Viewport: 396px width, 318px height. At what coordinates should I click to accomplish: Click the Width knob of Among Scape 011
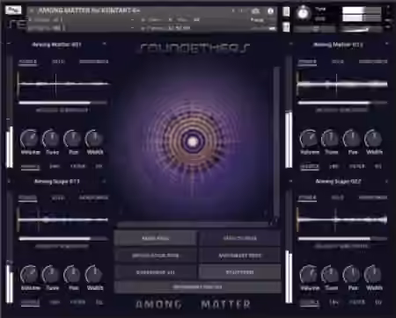(94, 274)
